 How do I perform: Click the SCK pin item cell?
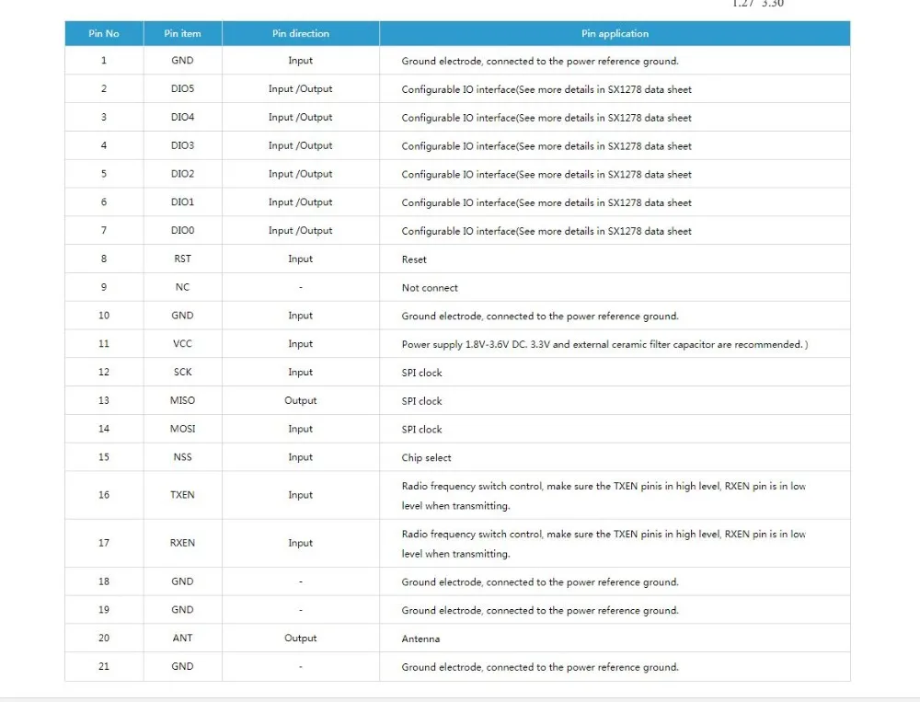click(182, 372)
